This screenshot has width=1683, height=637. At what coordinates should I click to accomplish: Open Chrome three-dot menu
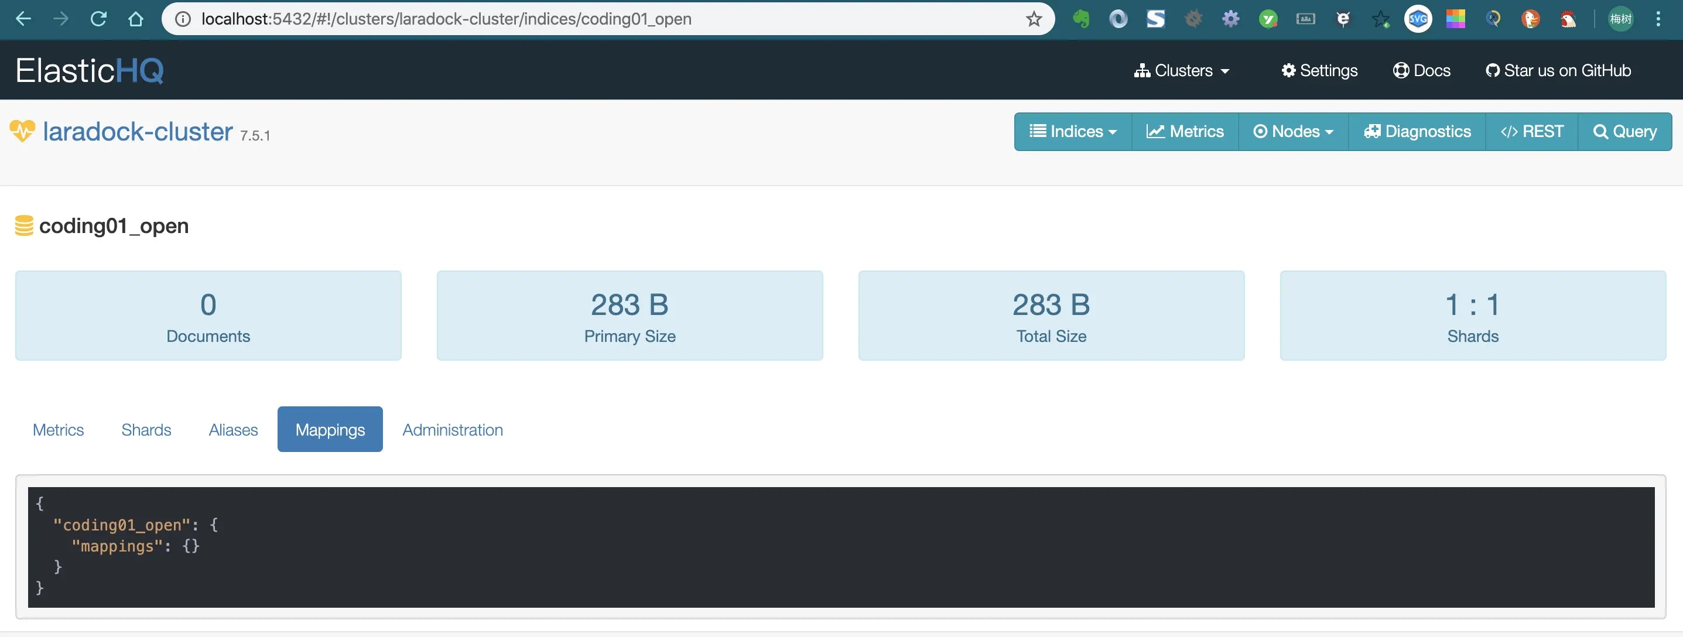pos(1657,19)
